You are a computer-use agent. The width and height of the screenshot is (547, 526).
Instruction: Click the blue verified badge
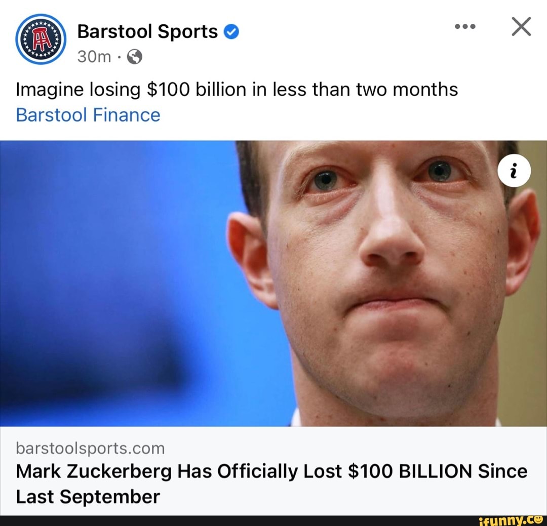point(231,32)
